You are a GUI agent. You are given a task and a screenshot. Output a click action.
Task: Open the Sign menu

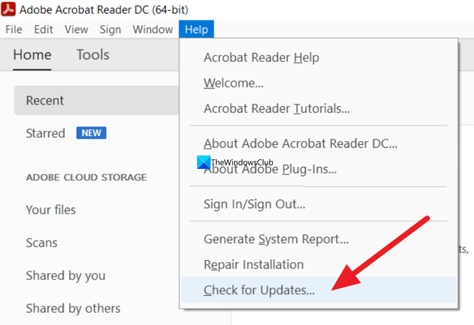[110, 30]
